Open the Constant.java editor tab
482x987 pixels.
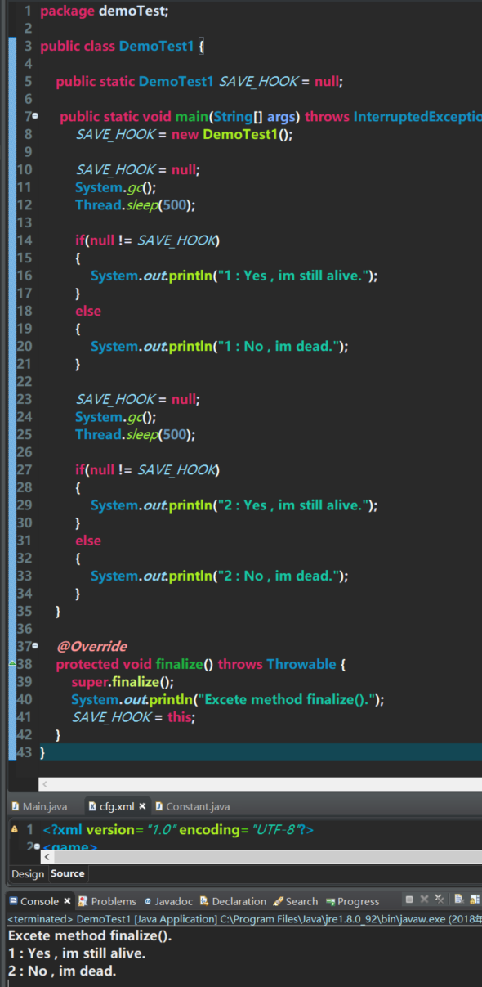tap(192, 806)
